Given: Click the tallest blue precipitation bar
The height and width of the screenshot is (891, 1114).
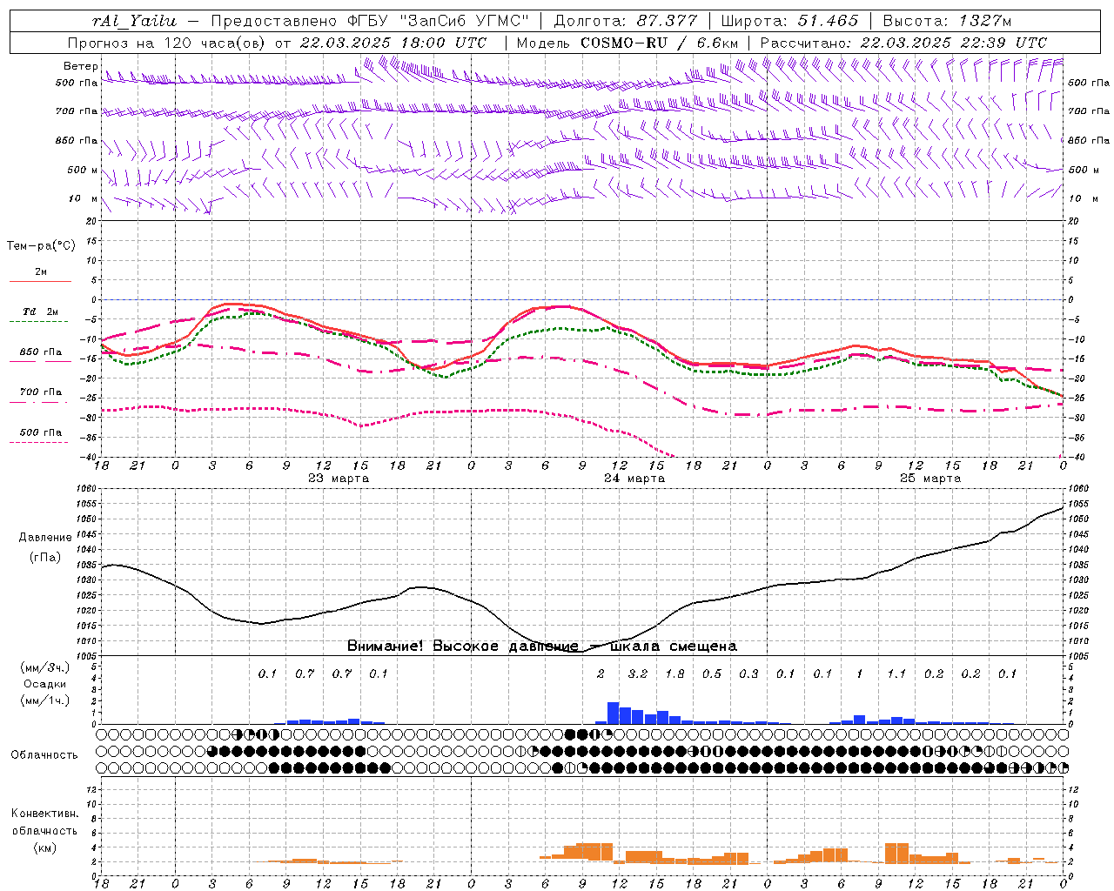Looking at the screenshot, I should 613,713.
